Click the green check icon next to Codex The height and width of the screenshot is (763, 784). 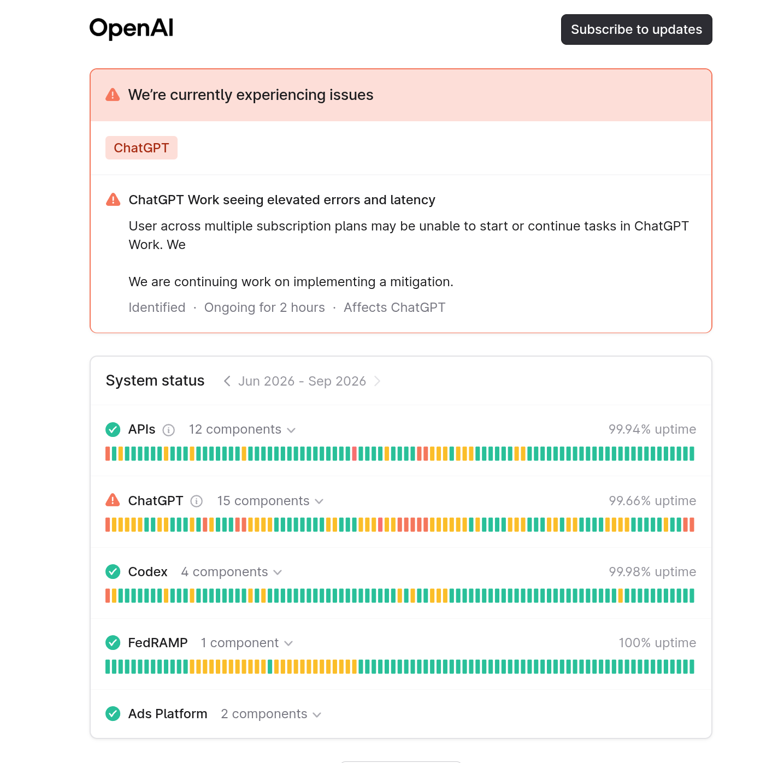(x=113, y=572)
